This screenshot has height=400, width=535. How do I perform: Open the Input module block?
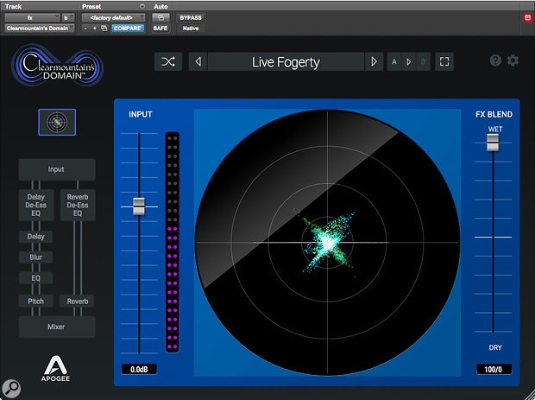click(x=57, y=169)
